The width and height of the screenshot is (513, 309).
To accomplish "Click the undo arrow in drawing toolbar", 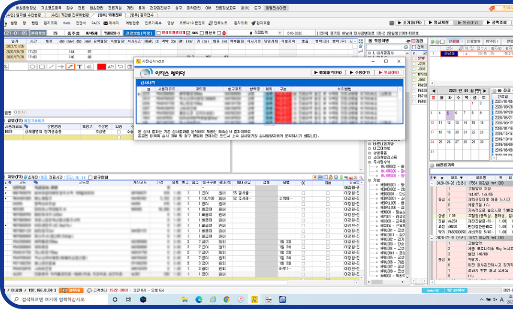I will point(121,67).
